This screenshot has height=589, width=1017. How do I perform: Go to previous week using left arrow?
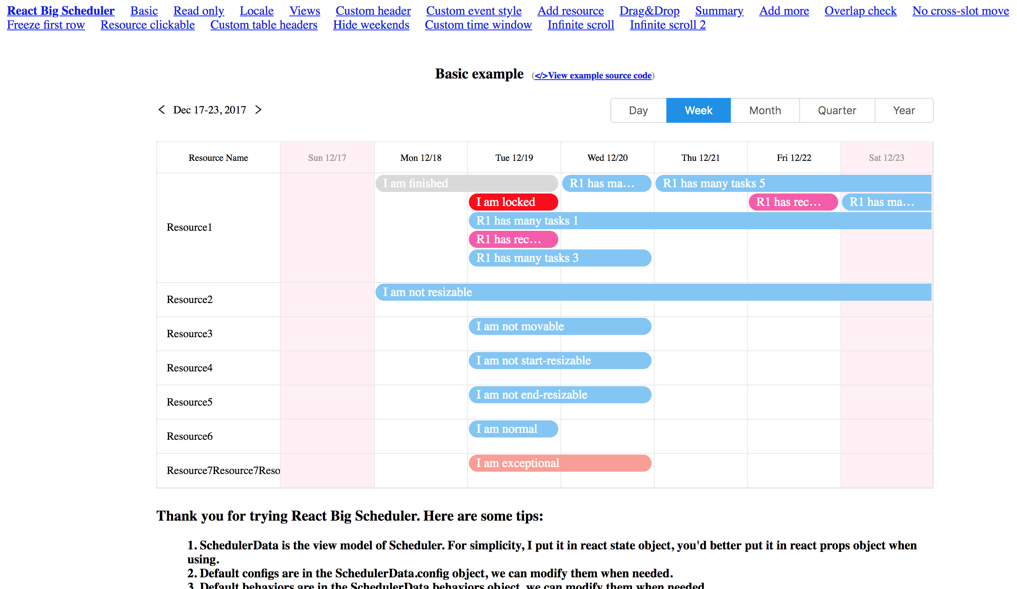161,110
